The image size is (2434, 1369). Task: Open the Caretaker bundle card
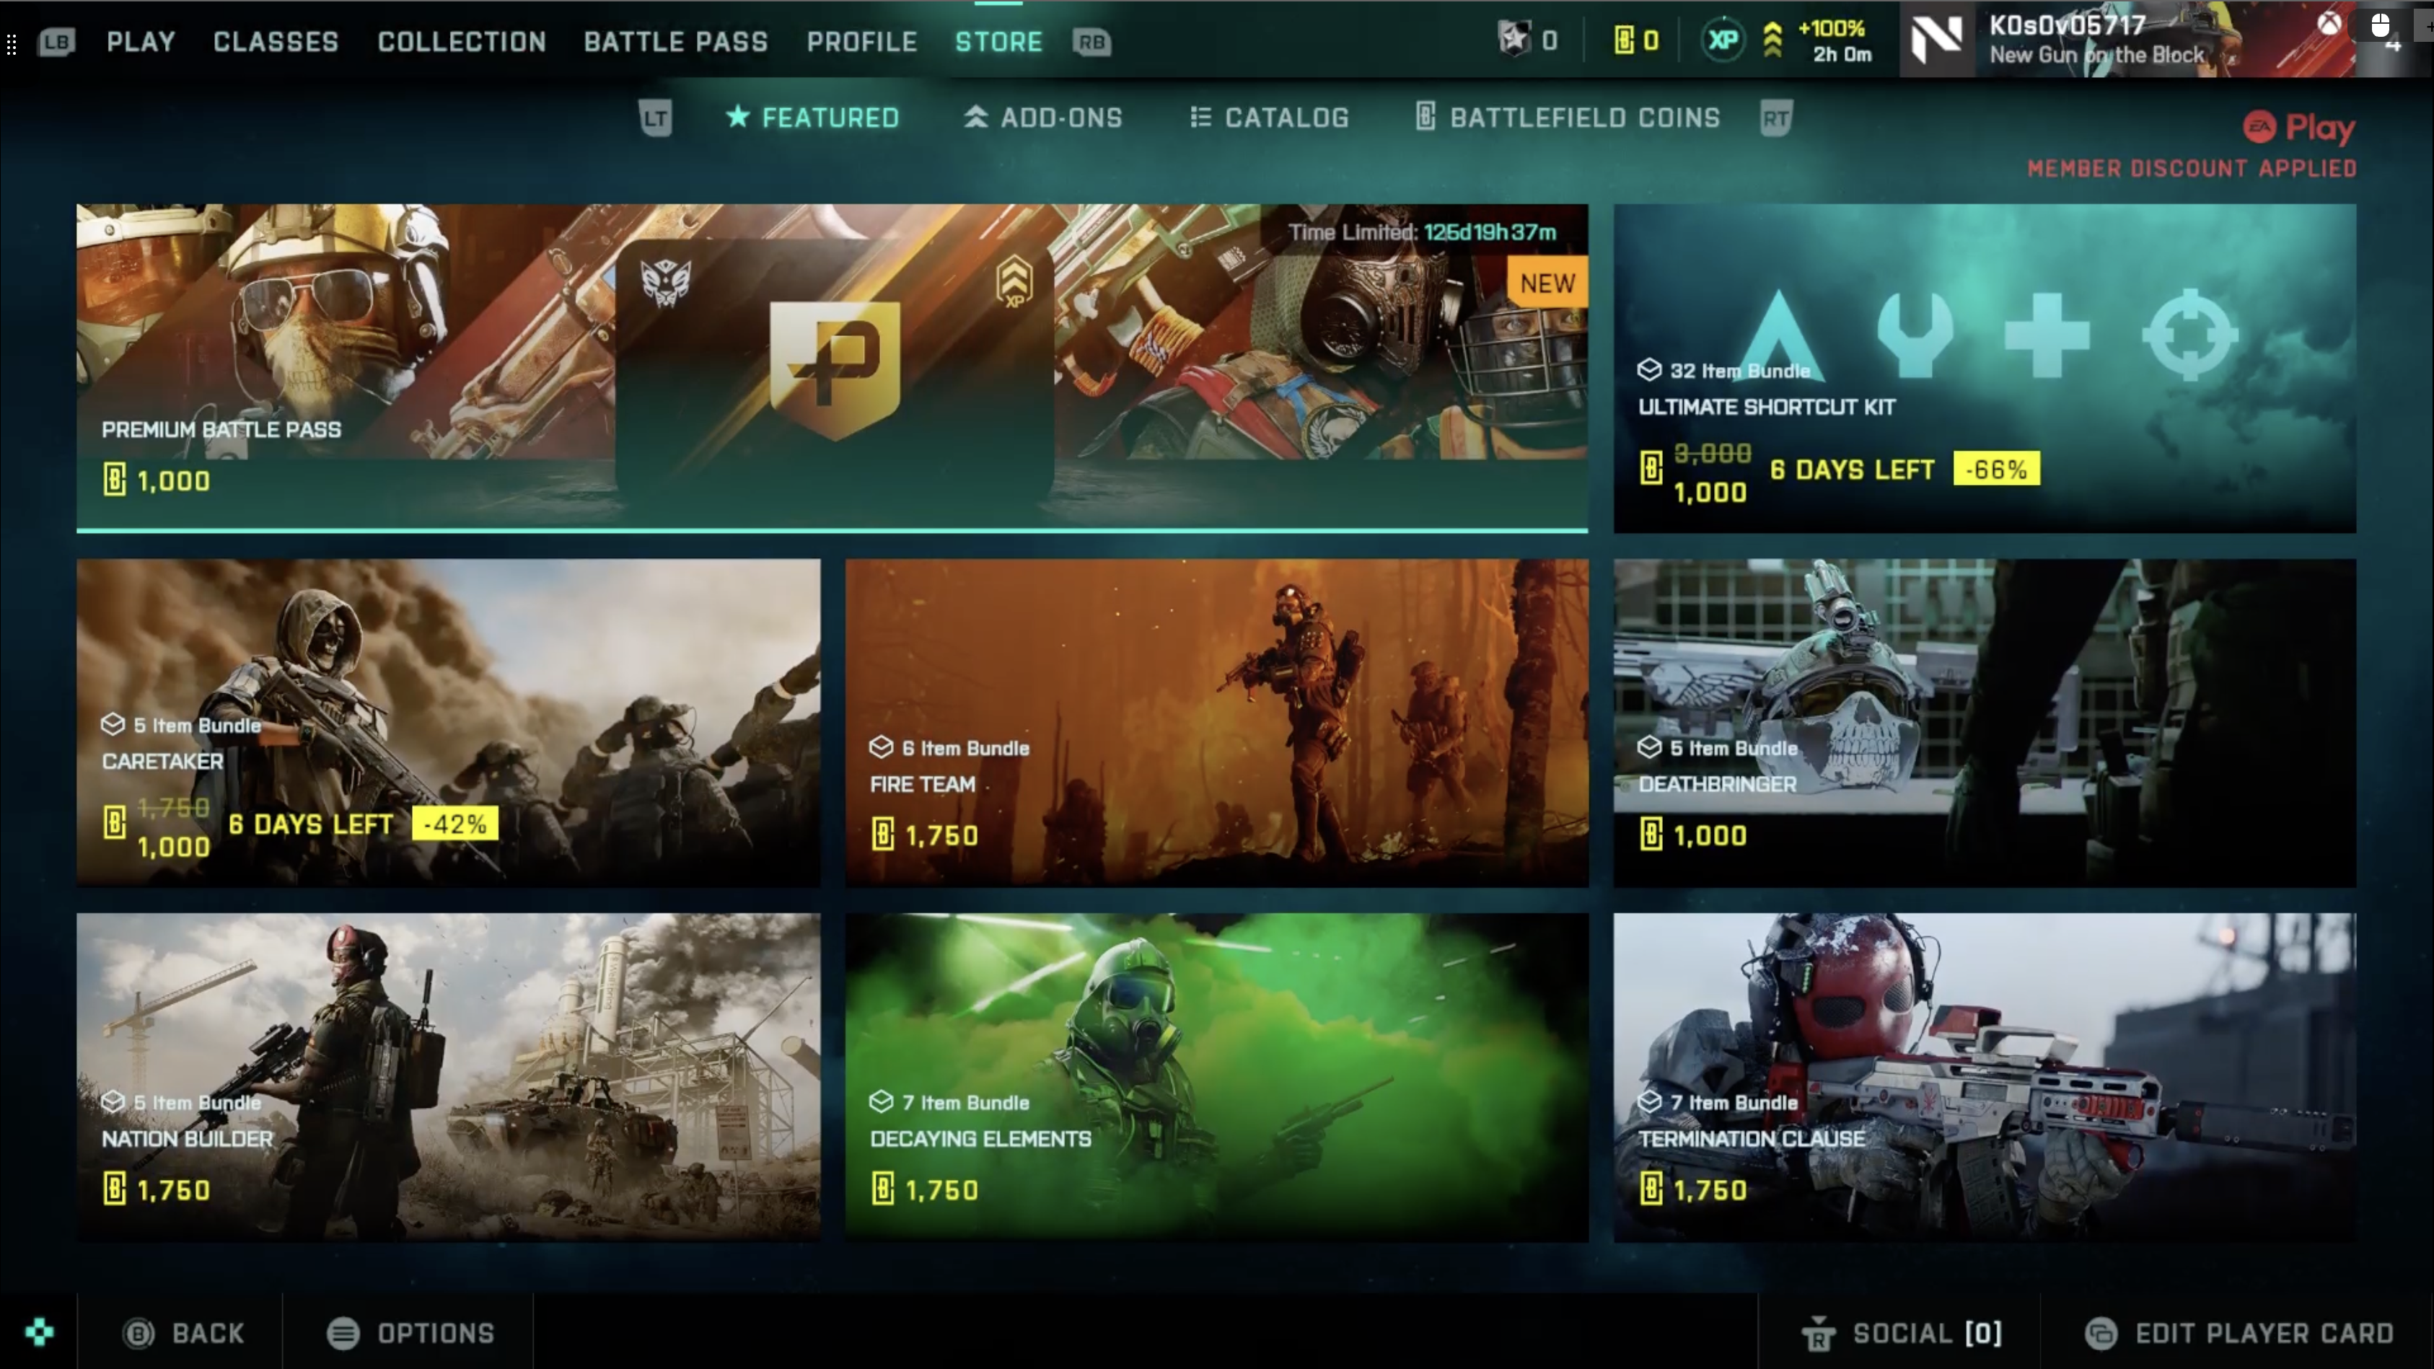tap(449, 722)
